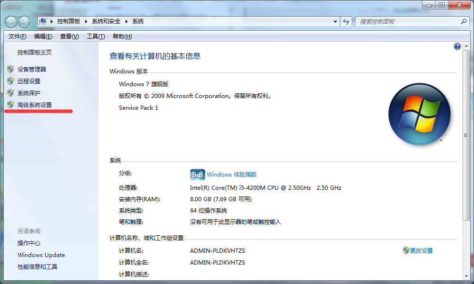Open the address bar history dropdown

335,22
